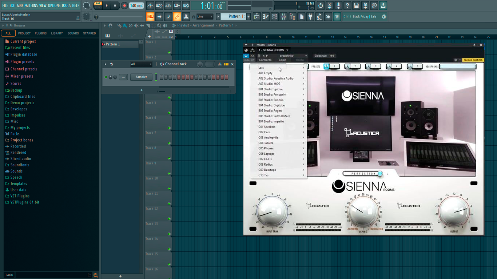Image resolution: width=497 pixels, height=279 pixels.
Task: Load Sienna preset slot 3
Action: coord(373,66)
